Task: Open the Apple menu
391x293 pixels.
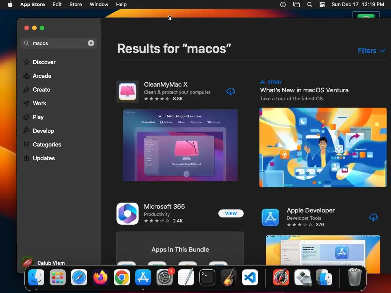Action: click(x=10, y=4)
